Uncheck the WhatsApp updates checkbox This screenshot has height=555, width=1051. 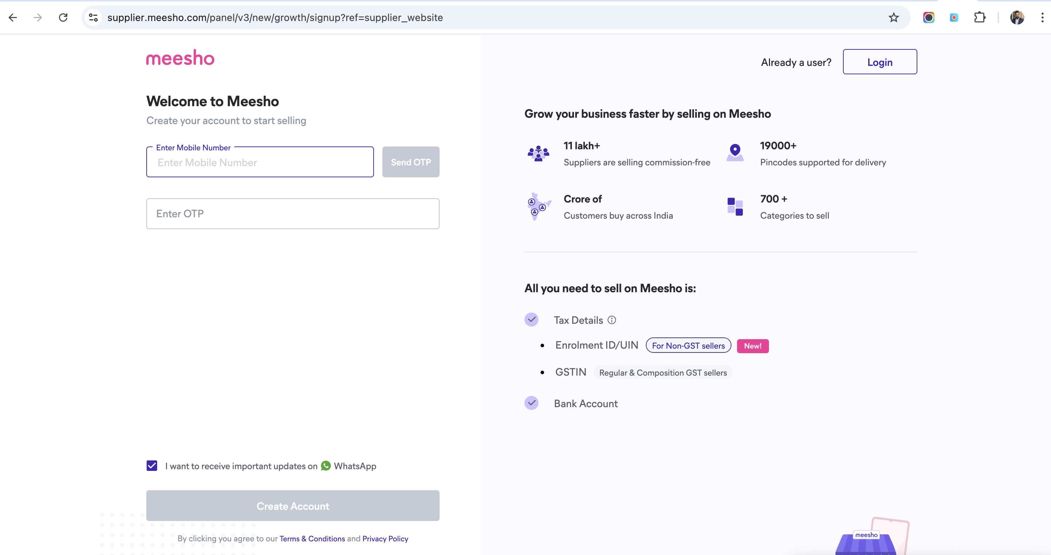152,466
